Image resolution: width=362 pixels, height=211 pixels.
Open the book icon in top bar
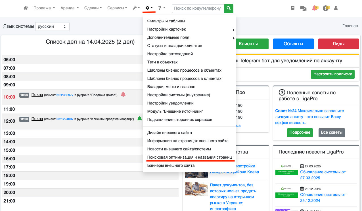coord(293,8)
